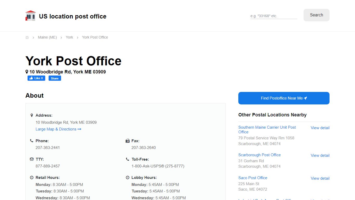Select About address text 10 Woodbridge Rd
The width and height of the screenshot is (355, 200).
66,122
